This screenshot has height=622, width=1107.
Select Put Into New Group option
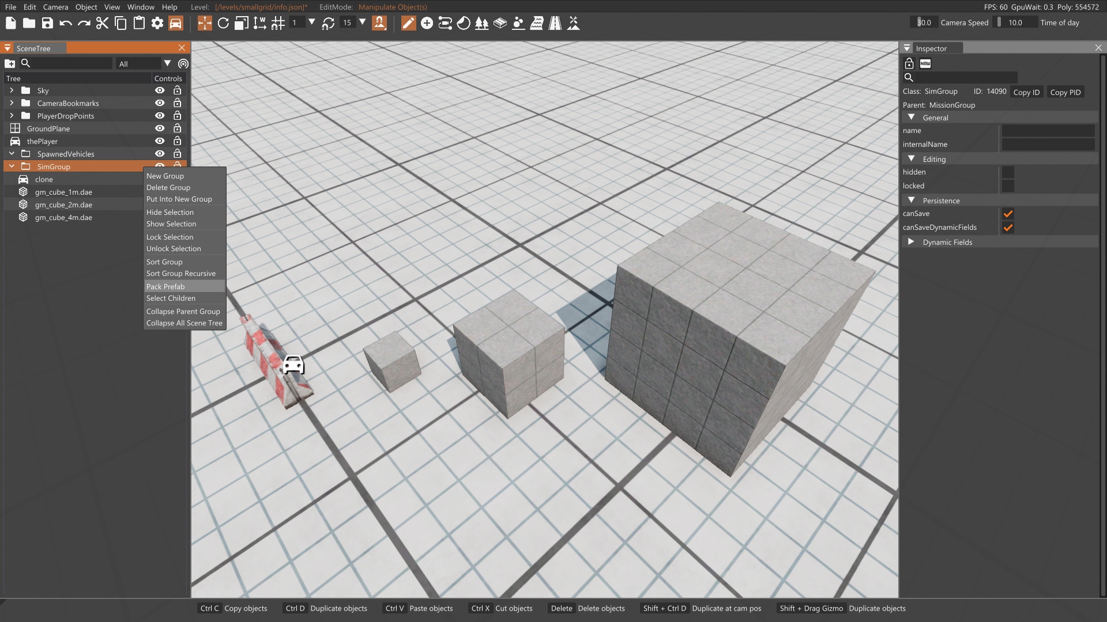(x=184, y=199)
